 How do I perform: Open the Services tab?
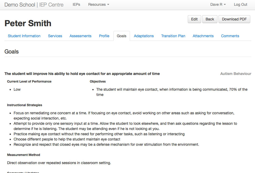55,36
